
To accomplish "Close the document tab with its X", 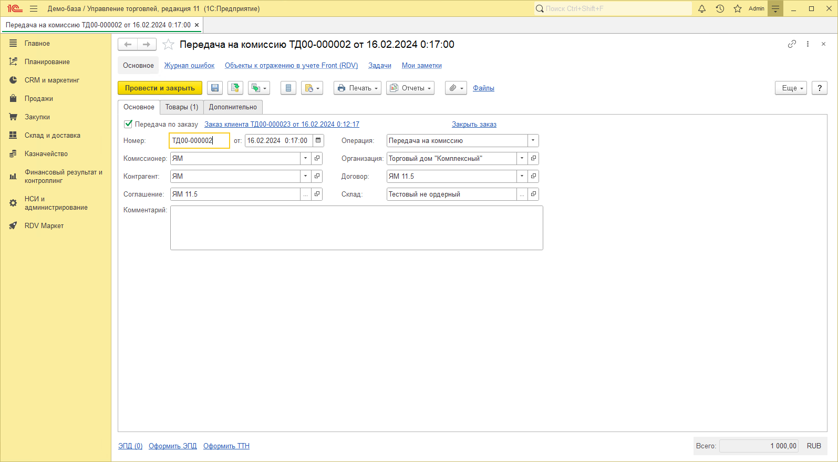I will click(x=197, y=25).
